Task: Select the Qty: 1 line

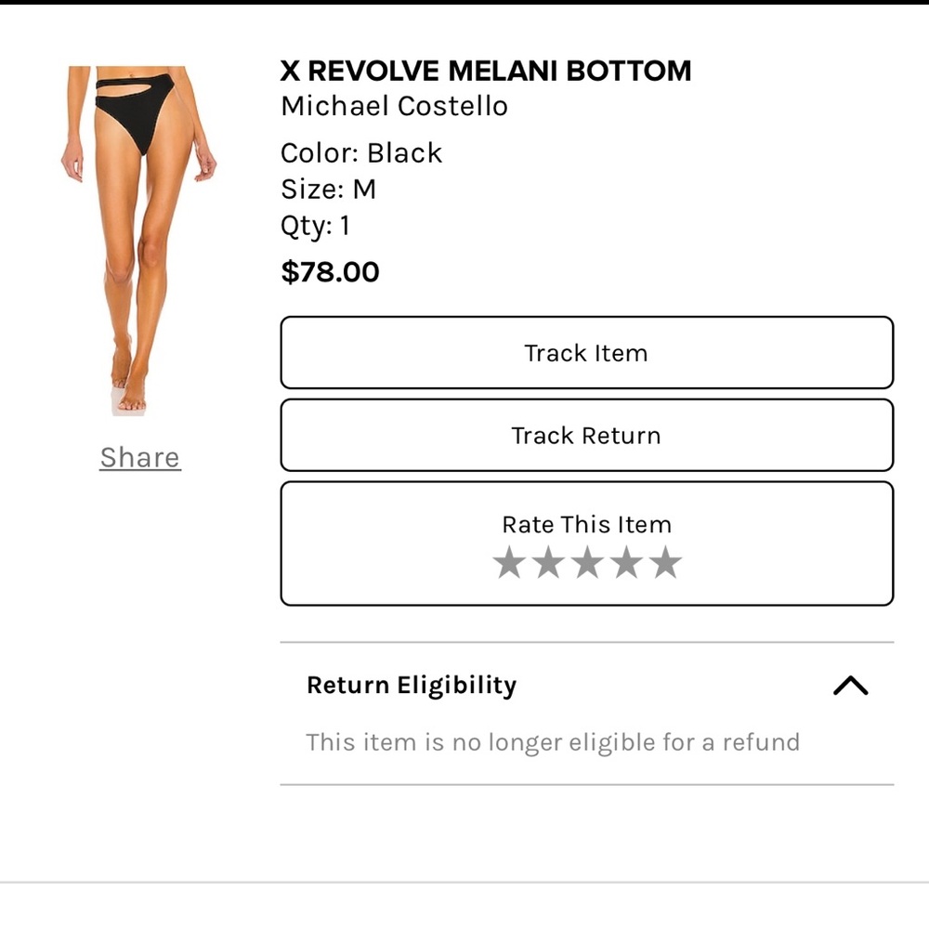Action: tap(315, 225)
